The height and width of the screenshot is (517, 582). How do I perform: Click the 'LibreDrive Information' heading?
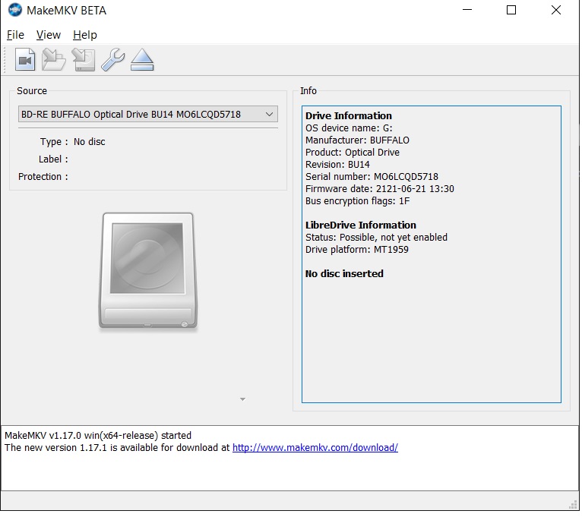click(360, 225)
